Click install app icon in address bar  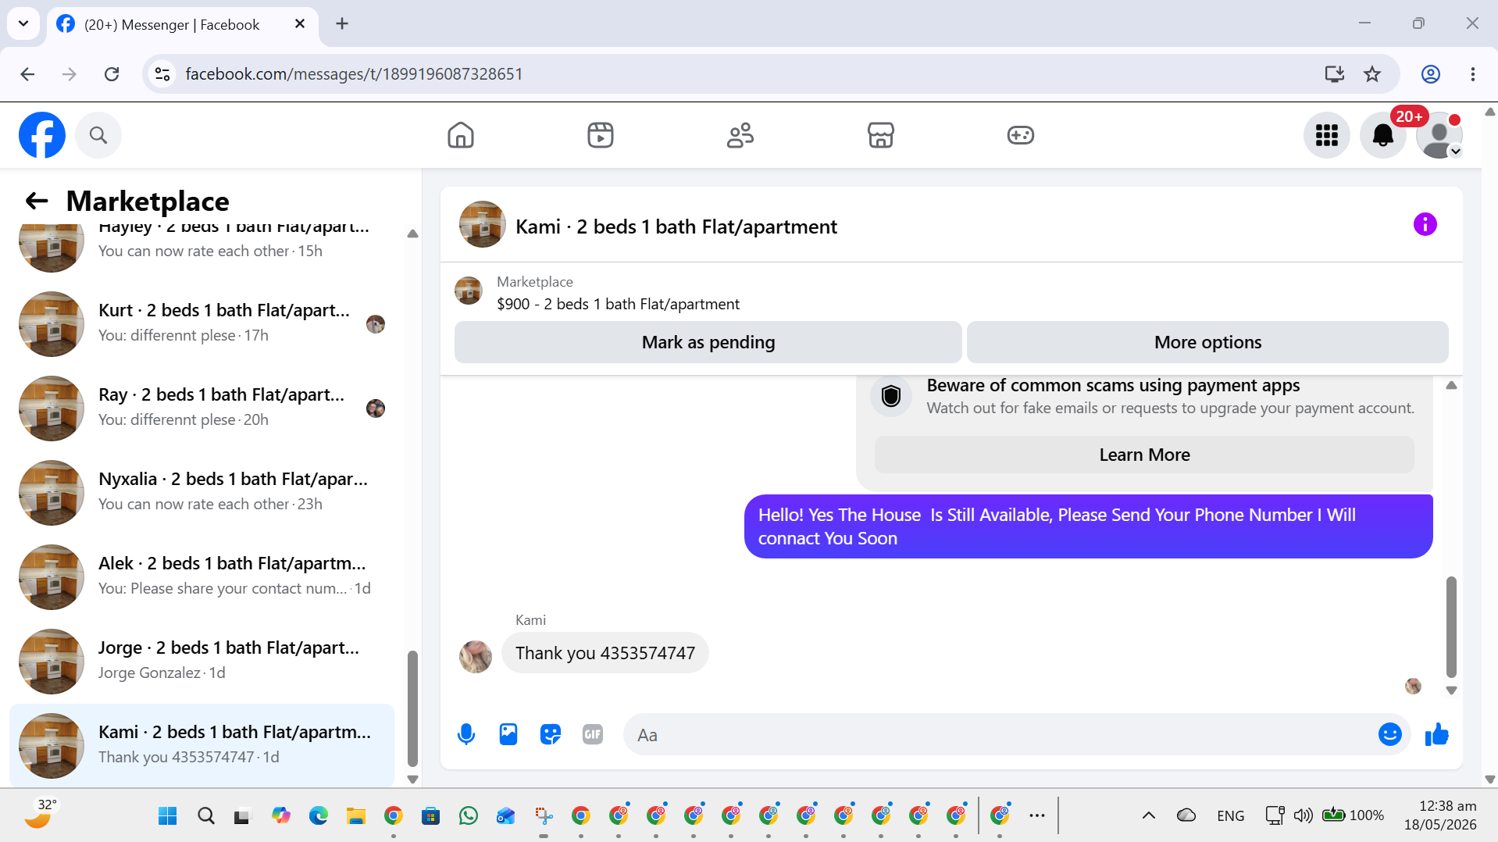tap(1335, 74)
